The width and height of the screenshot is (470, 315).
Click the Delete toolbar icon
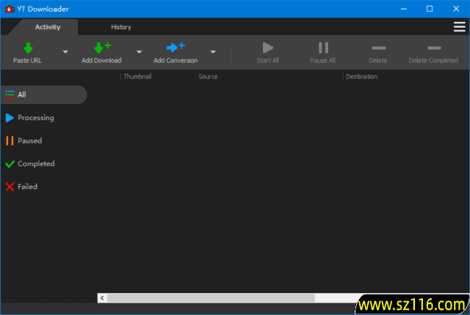(x=378, y=48)
